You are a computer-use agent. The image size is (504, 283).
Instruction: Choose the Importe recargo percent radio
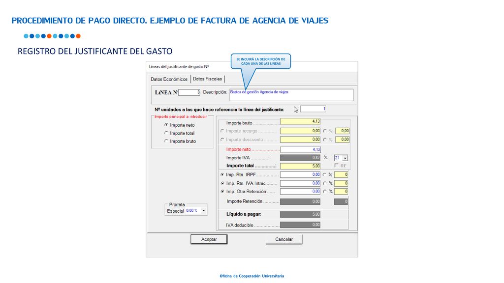point(325,131)
